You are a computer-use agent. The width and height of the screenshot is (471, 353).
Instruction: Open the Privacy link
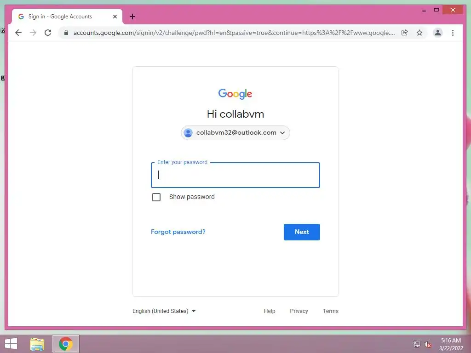click(x=299, y=311)
